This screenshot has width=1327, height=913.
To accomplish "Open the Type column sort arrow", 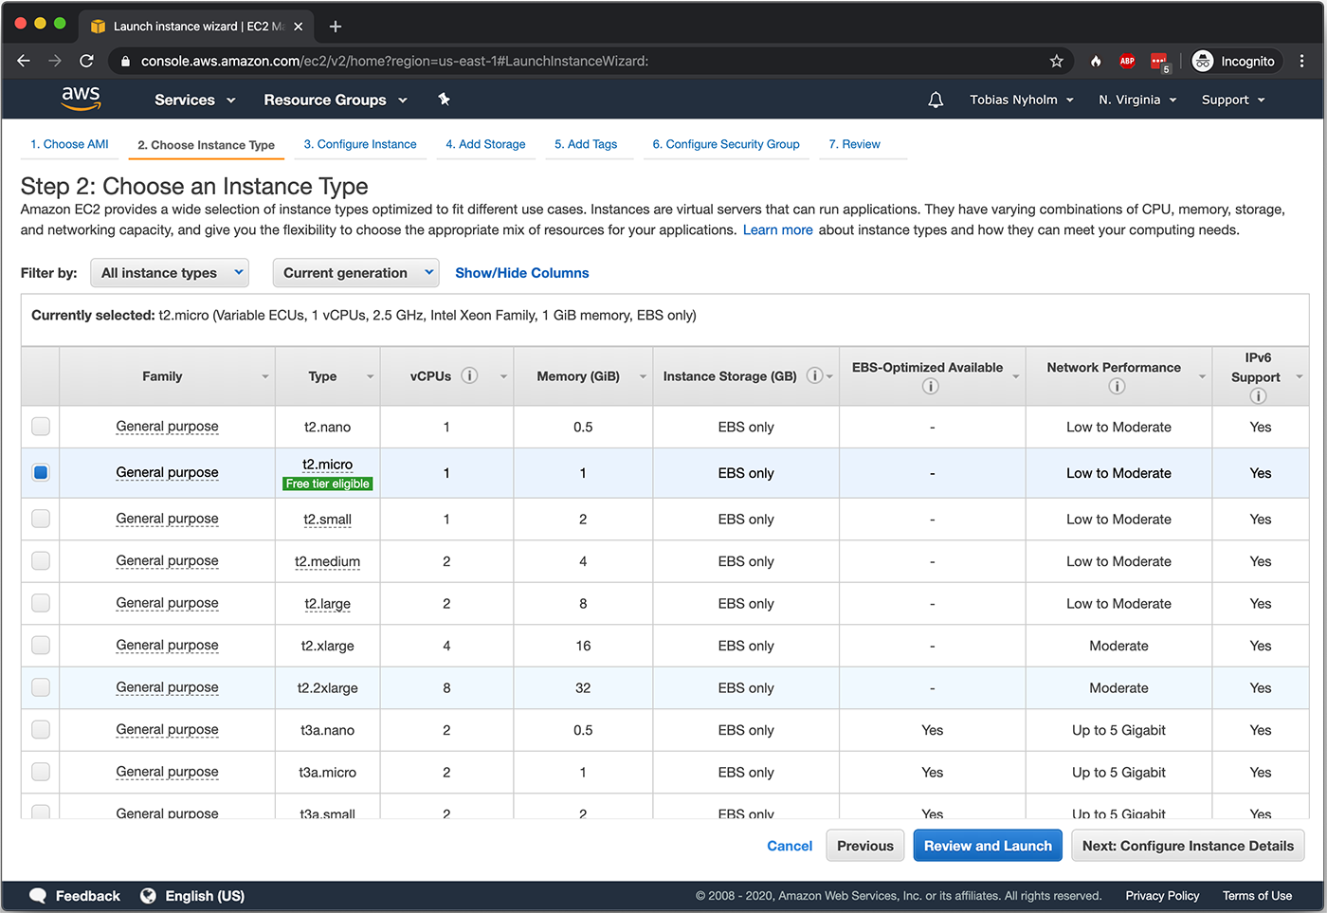I will point(370,376).
